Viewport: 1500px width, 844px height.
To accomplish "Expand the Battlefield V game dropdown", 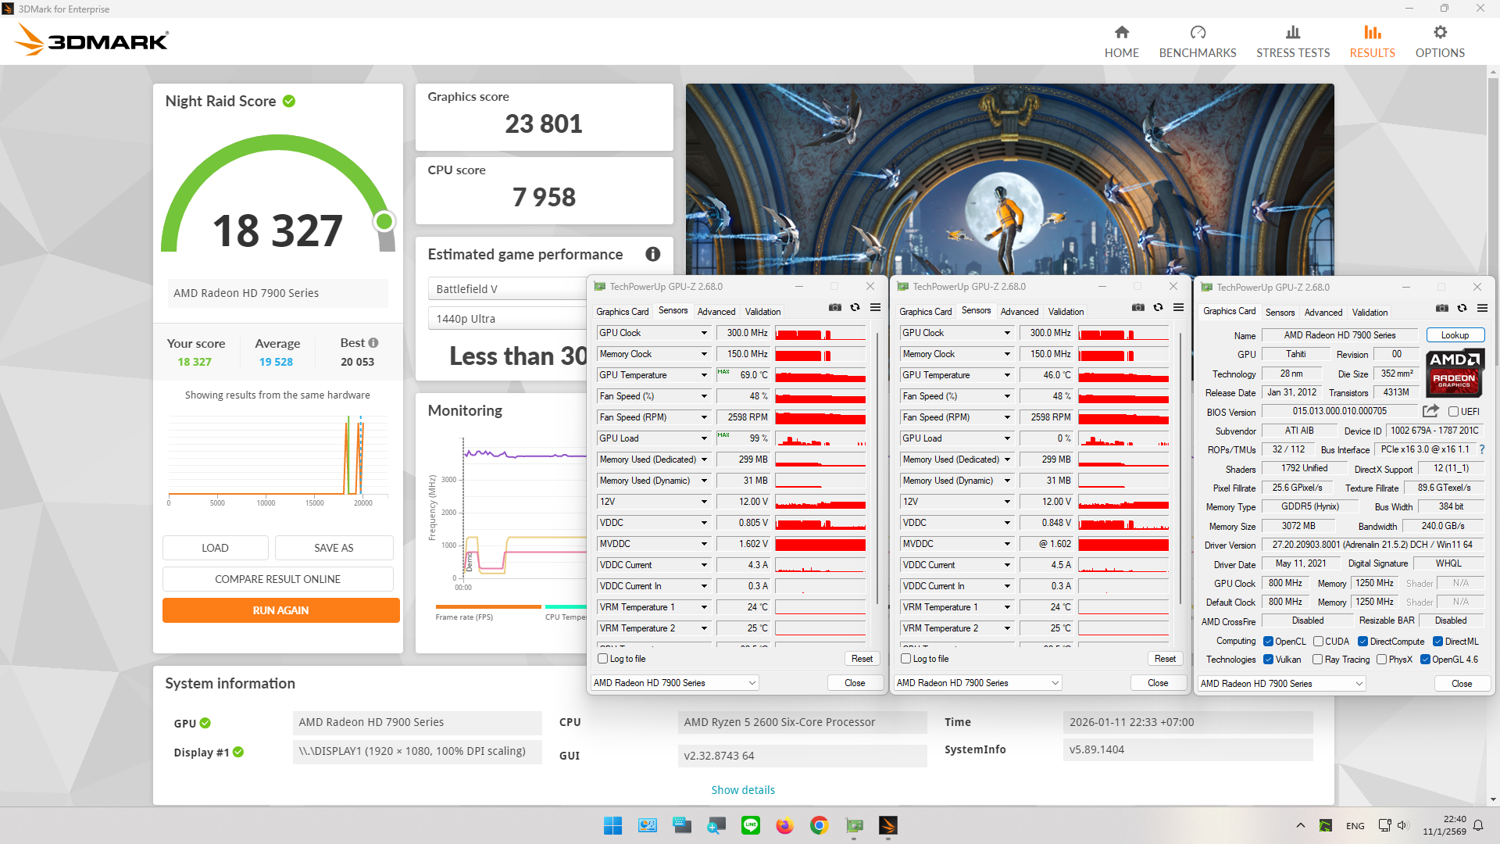I will click(x=508, y=289).
